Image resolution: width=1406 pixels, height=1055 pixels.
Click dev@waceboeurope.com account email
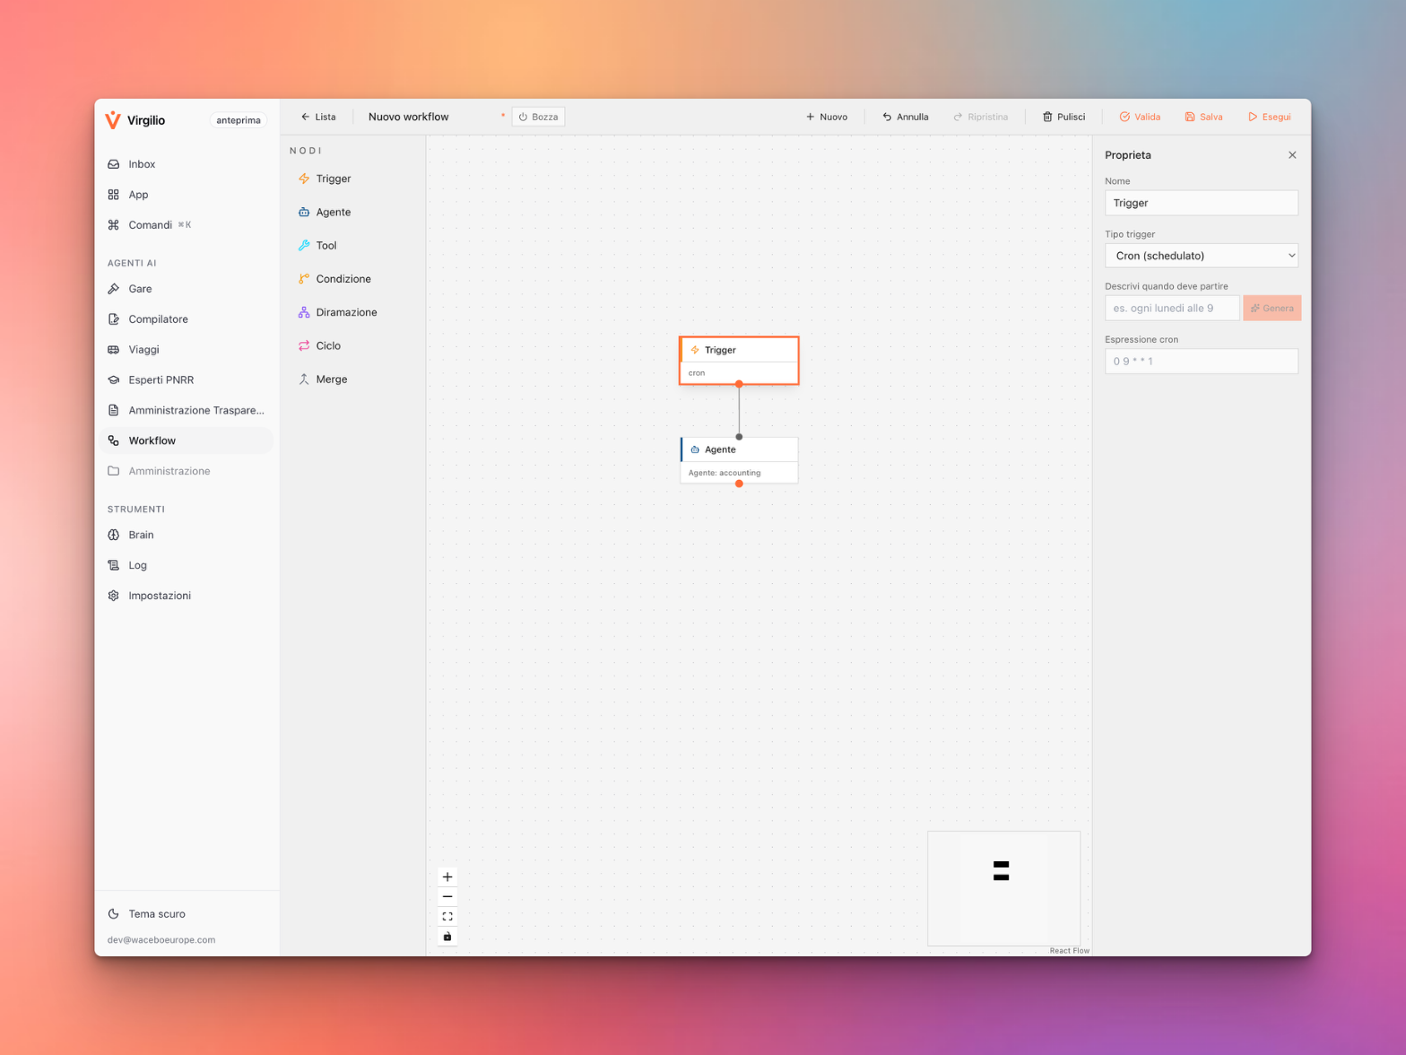(x=161, y=940)
